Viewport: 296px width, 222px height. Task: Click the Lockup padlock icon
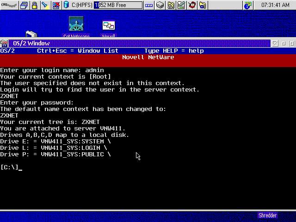(34, 5)
